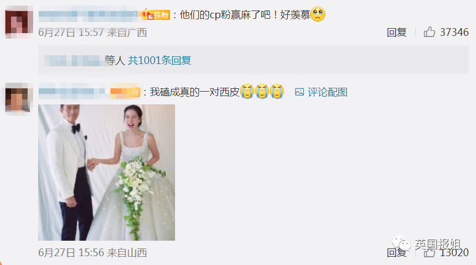This screenshot has width=476, height=265.
Task: Open the second commenter's blurred username
Action: [74, 92]
